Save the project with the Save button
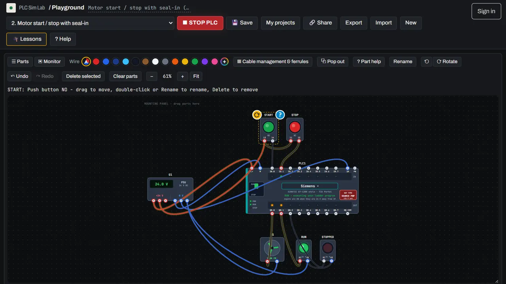 coord(242,23)
